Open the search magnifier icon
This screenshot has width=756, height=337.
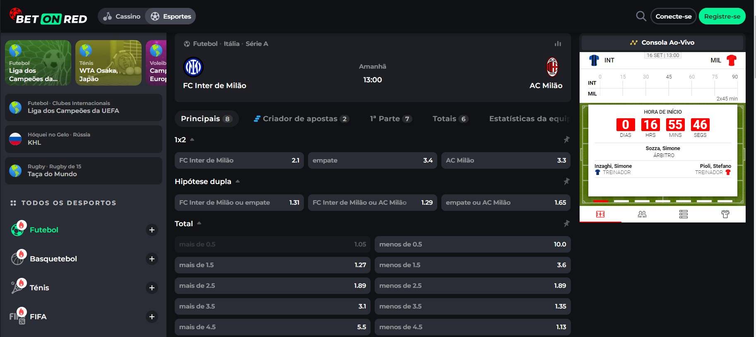(641, 16)
